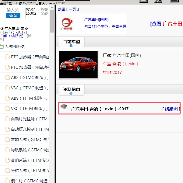Click the 车型:雷凌（Levin）text

(120, 64)
